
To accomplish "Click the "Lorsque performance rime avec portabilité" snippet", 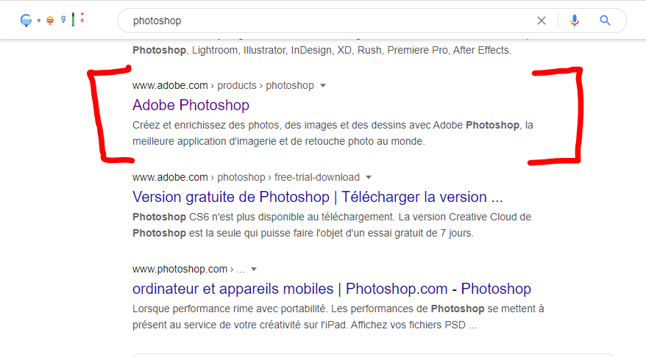I will (x=338, y=309).
